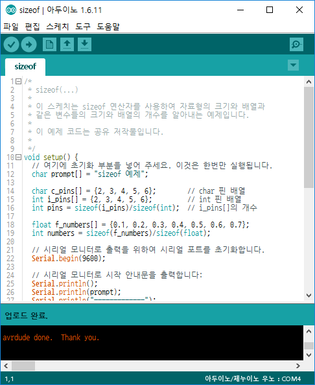Open the 도구 menu
The width and height of the screenshot is (315, 385).
[x=83, y=27]
